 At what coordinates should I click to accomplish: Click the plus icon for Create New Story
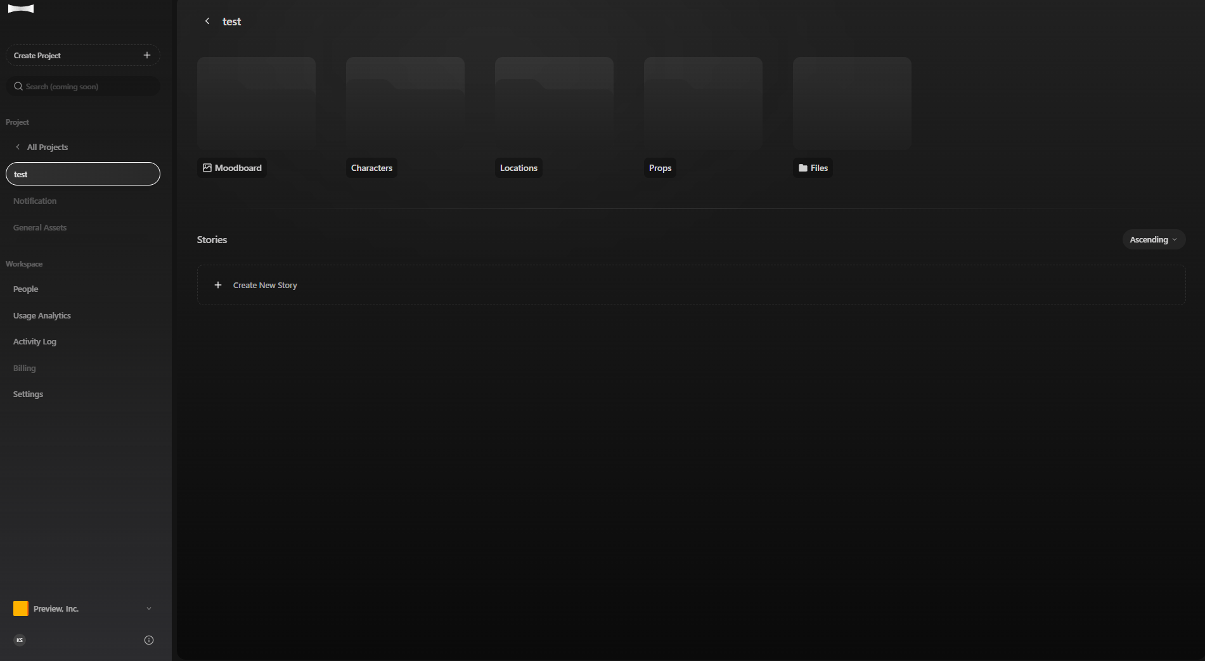(x=218, y=285)
